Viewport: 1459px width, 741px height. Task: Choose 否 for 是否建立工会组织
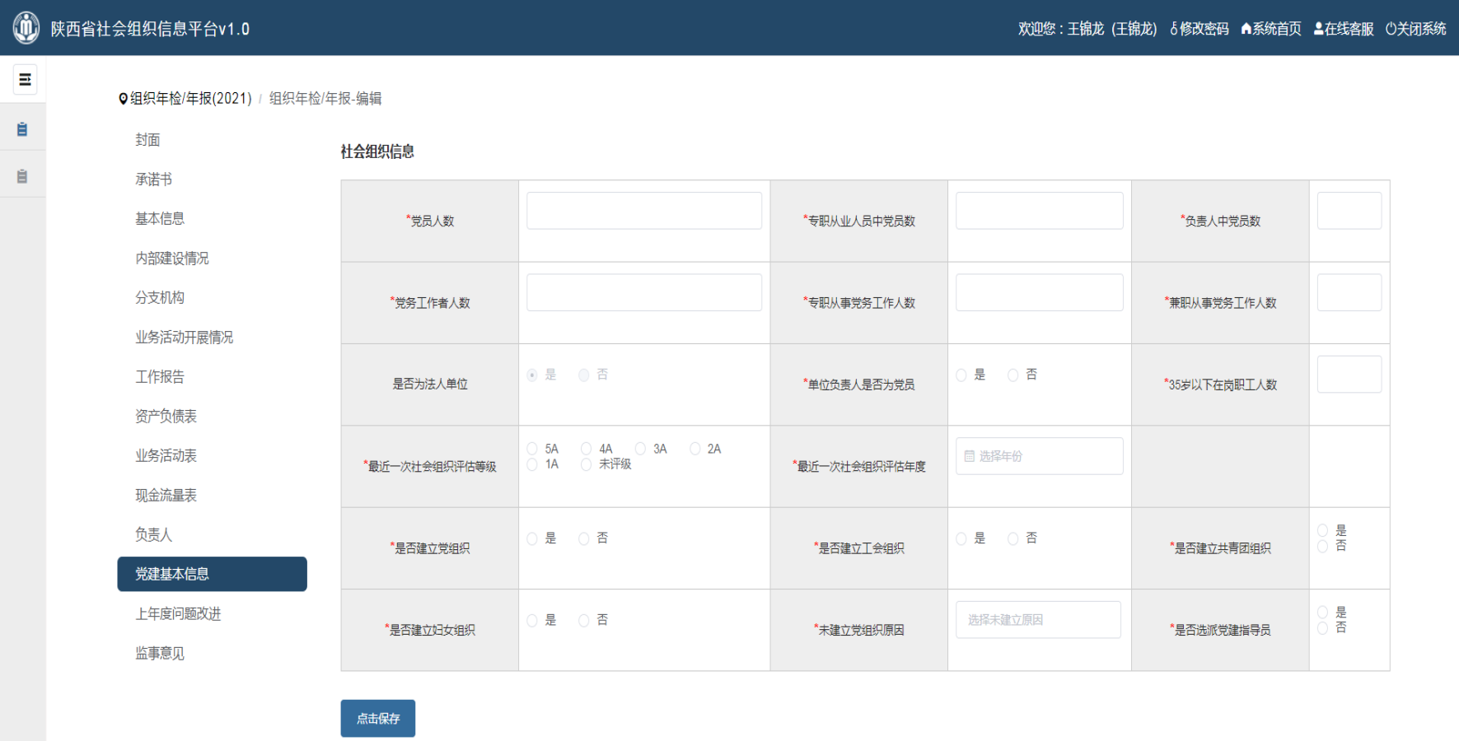[1013, 538]
